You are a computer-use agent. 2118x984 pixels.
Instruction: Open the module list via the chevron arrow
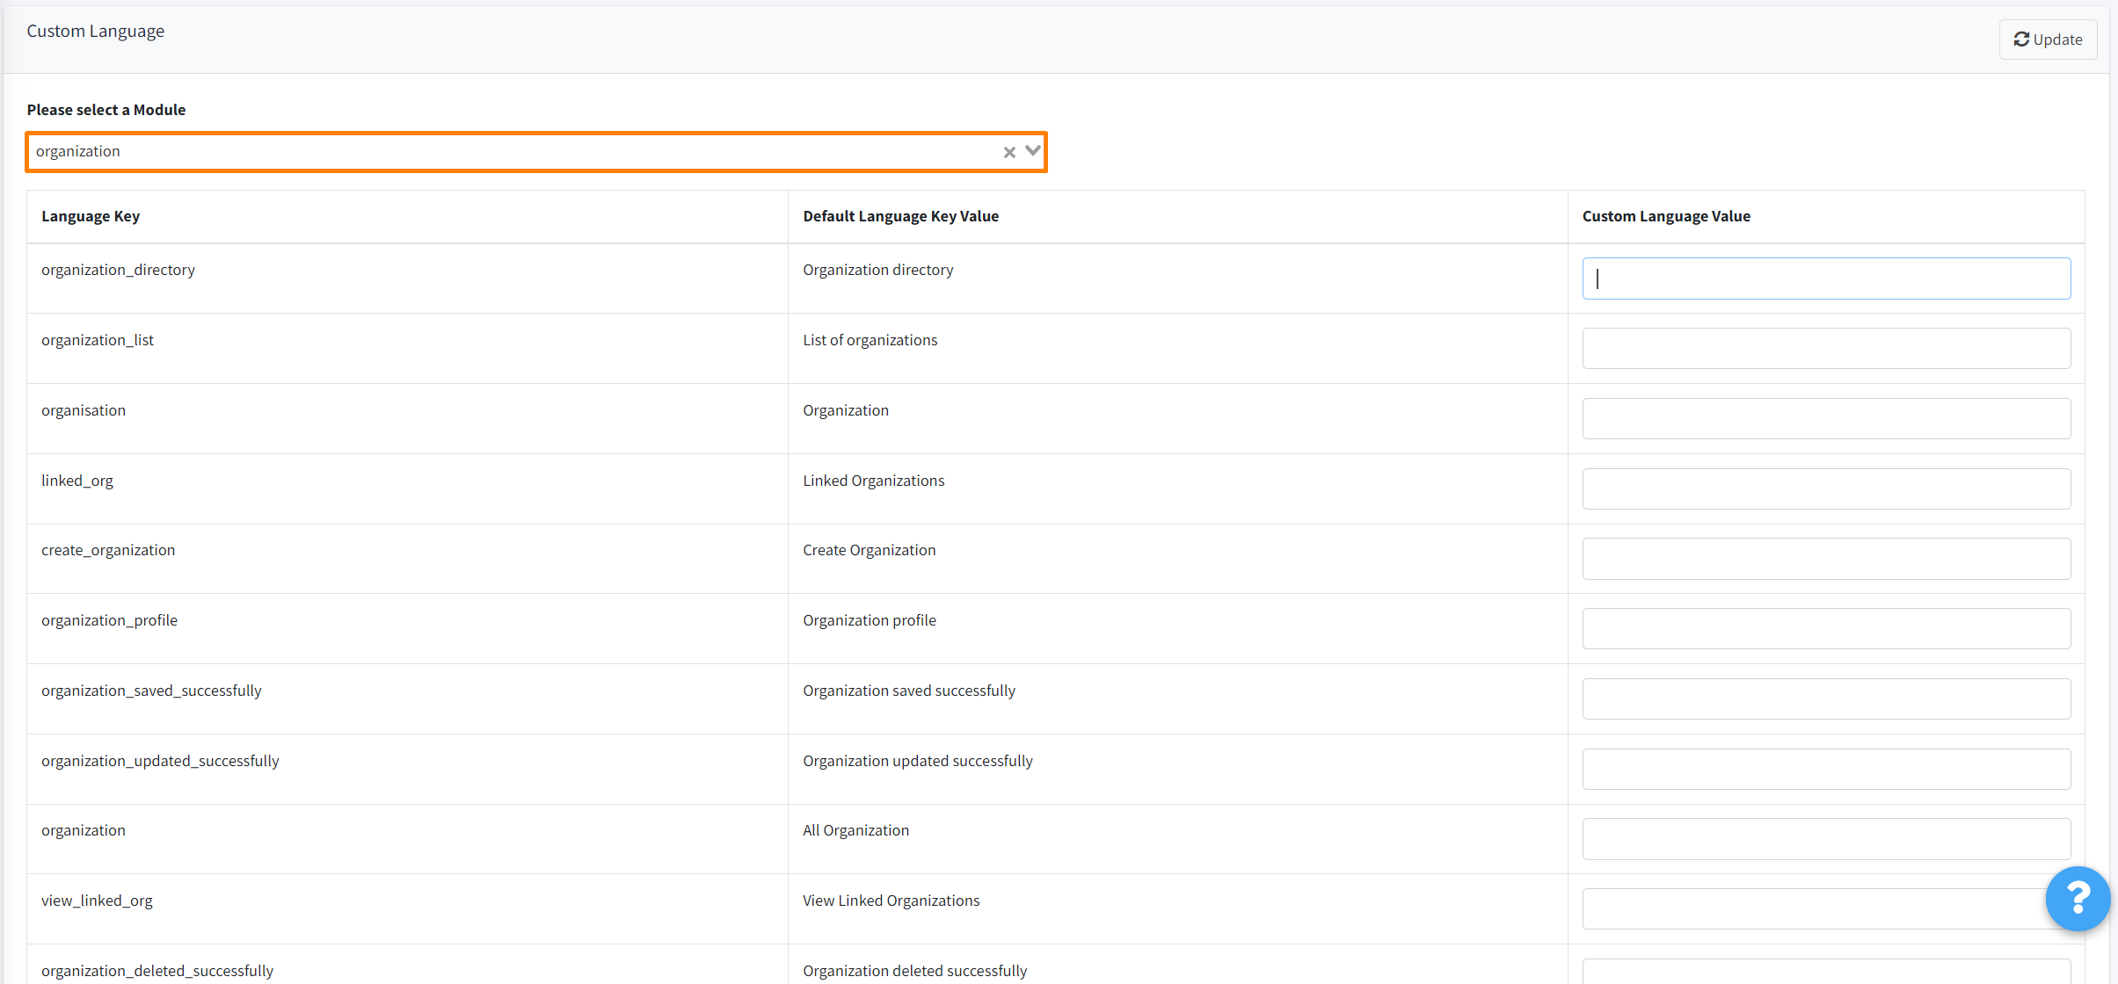point(1033,152)
